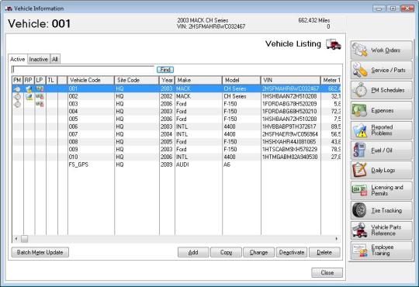Maximize the Vehicle Information window
Image resolution: width=419 pixels, height=287 pixels.
point(393,9)
